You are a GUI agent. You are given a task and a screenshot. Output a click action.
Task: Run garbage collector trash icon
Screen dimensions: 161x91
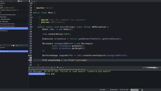pyautogui.click(x=142, y=90)
